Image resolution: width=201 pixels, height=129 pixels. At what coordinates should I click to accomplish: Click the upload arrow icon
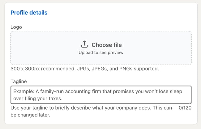(84, 44)
